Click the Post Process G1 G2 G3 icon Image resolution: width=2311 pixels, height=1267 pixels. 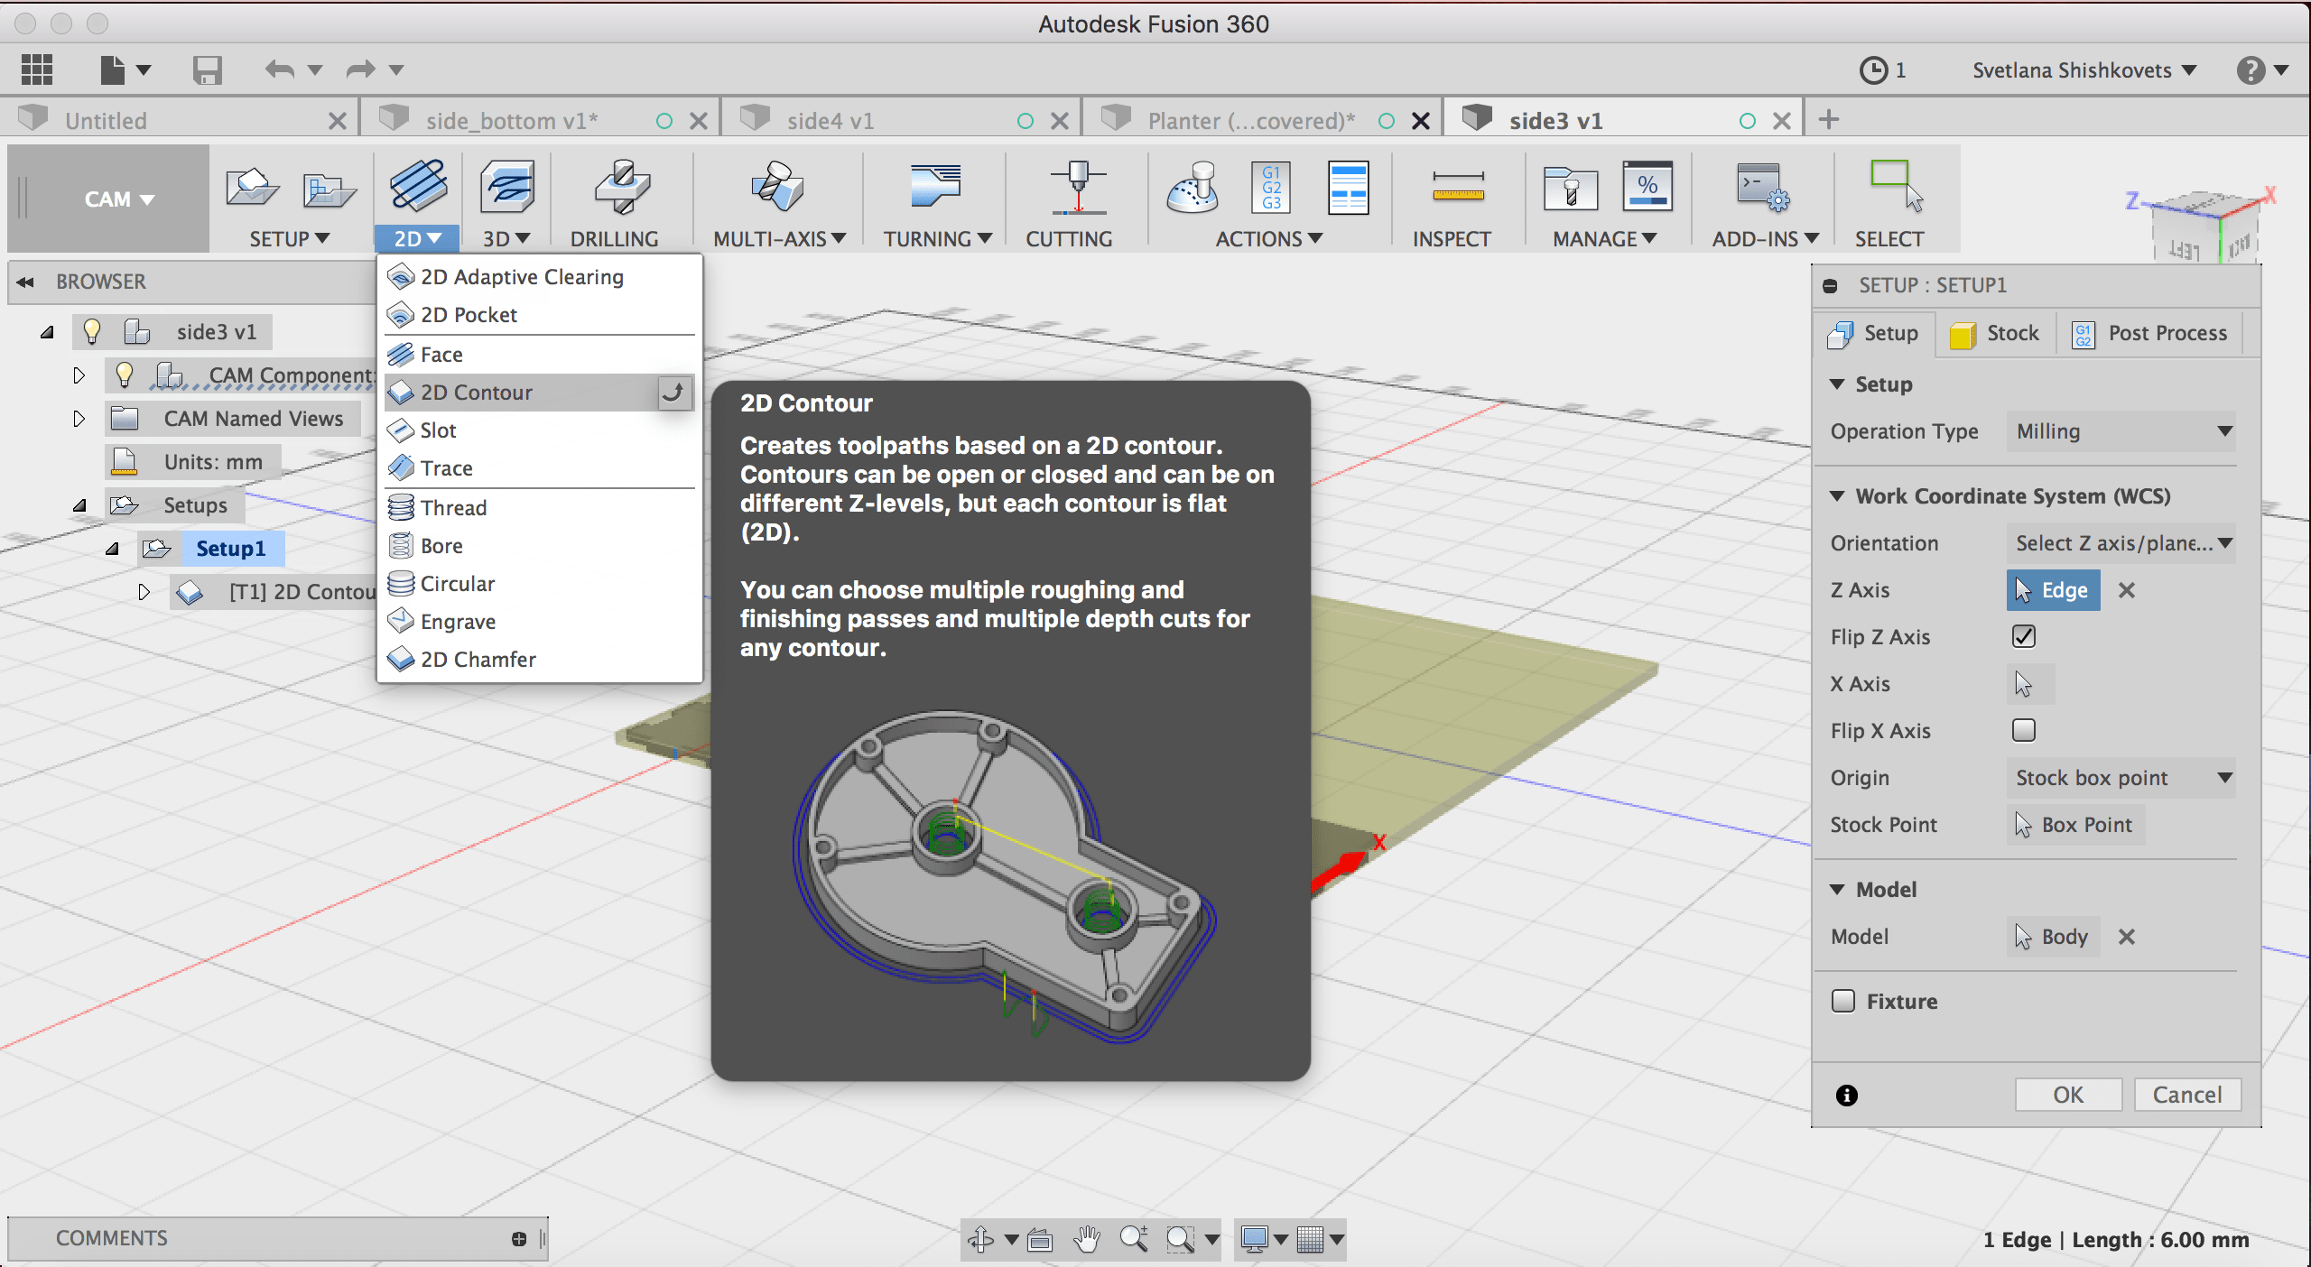pos(1271,188)
